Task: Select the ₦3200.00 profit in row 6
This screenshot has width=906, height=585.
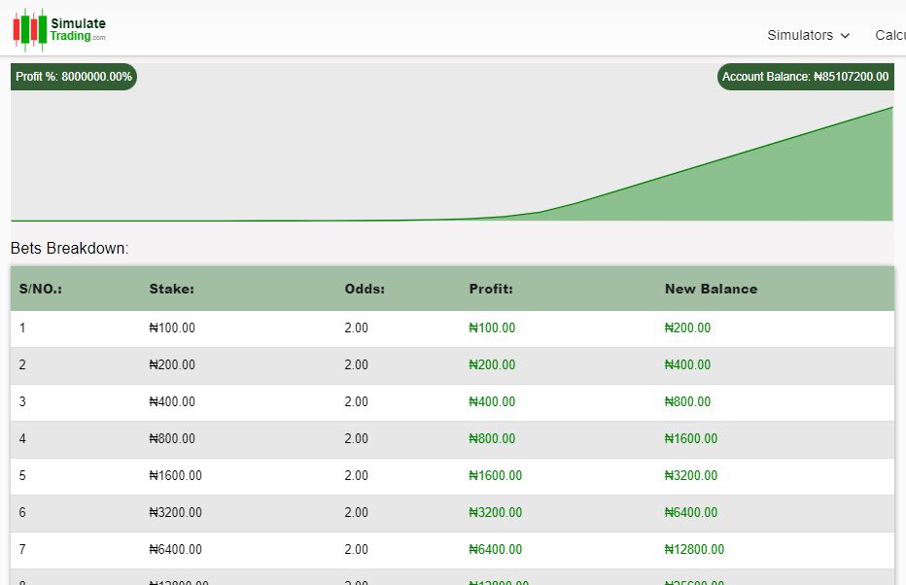Action: [x=495, y=513]
